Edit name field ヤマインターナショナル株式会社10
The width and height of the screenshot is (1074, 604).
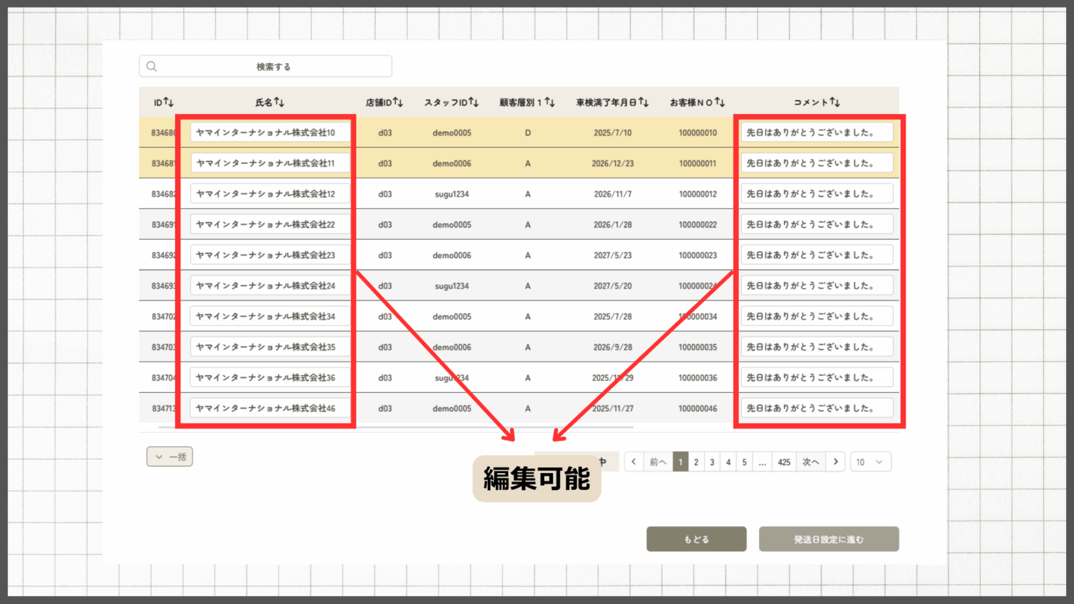point(270,133)
